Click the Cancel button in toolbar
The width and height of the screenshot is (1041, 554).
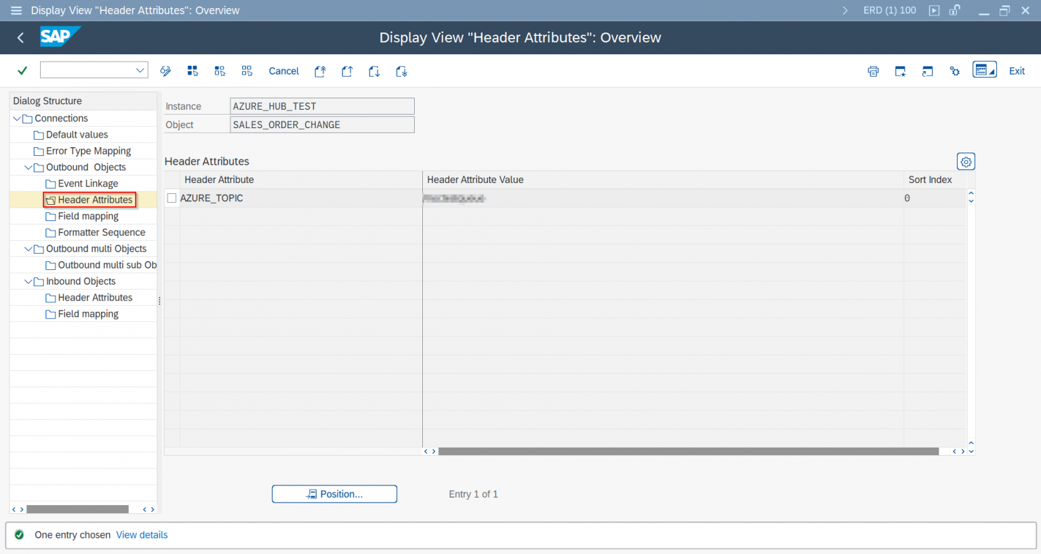283,71
